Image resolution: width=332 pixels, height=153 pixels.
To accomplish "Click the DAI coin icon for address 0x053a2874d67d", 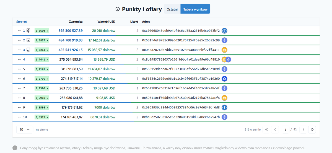I will pyautogui.click(x=224, y=50).
